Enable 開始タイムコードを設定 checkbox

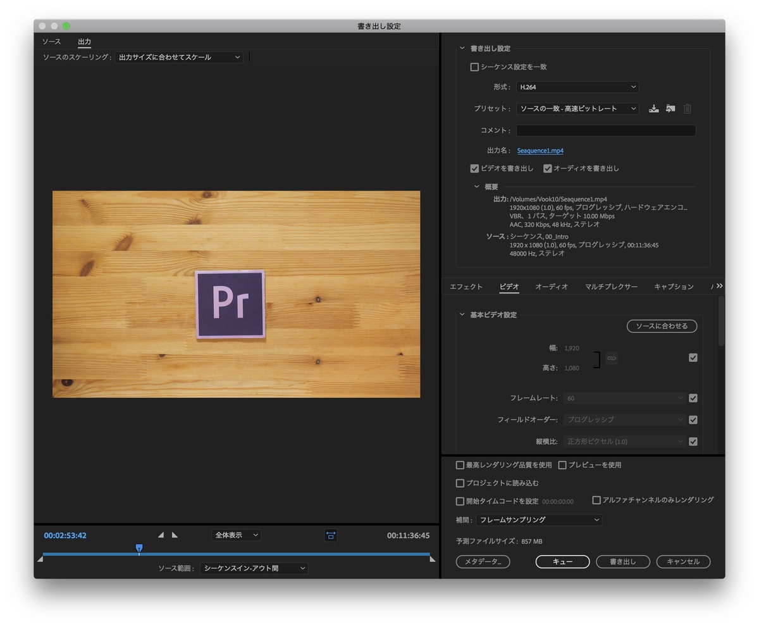click(460, 501)
